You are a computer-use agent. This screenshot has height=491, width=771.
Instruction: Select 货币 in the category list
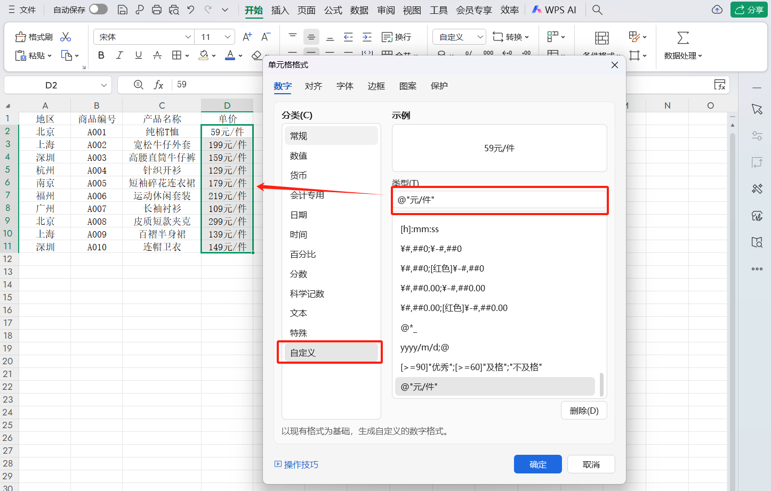tap(301, 175)
